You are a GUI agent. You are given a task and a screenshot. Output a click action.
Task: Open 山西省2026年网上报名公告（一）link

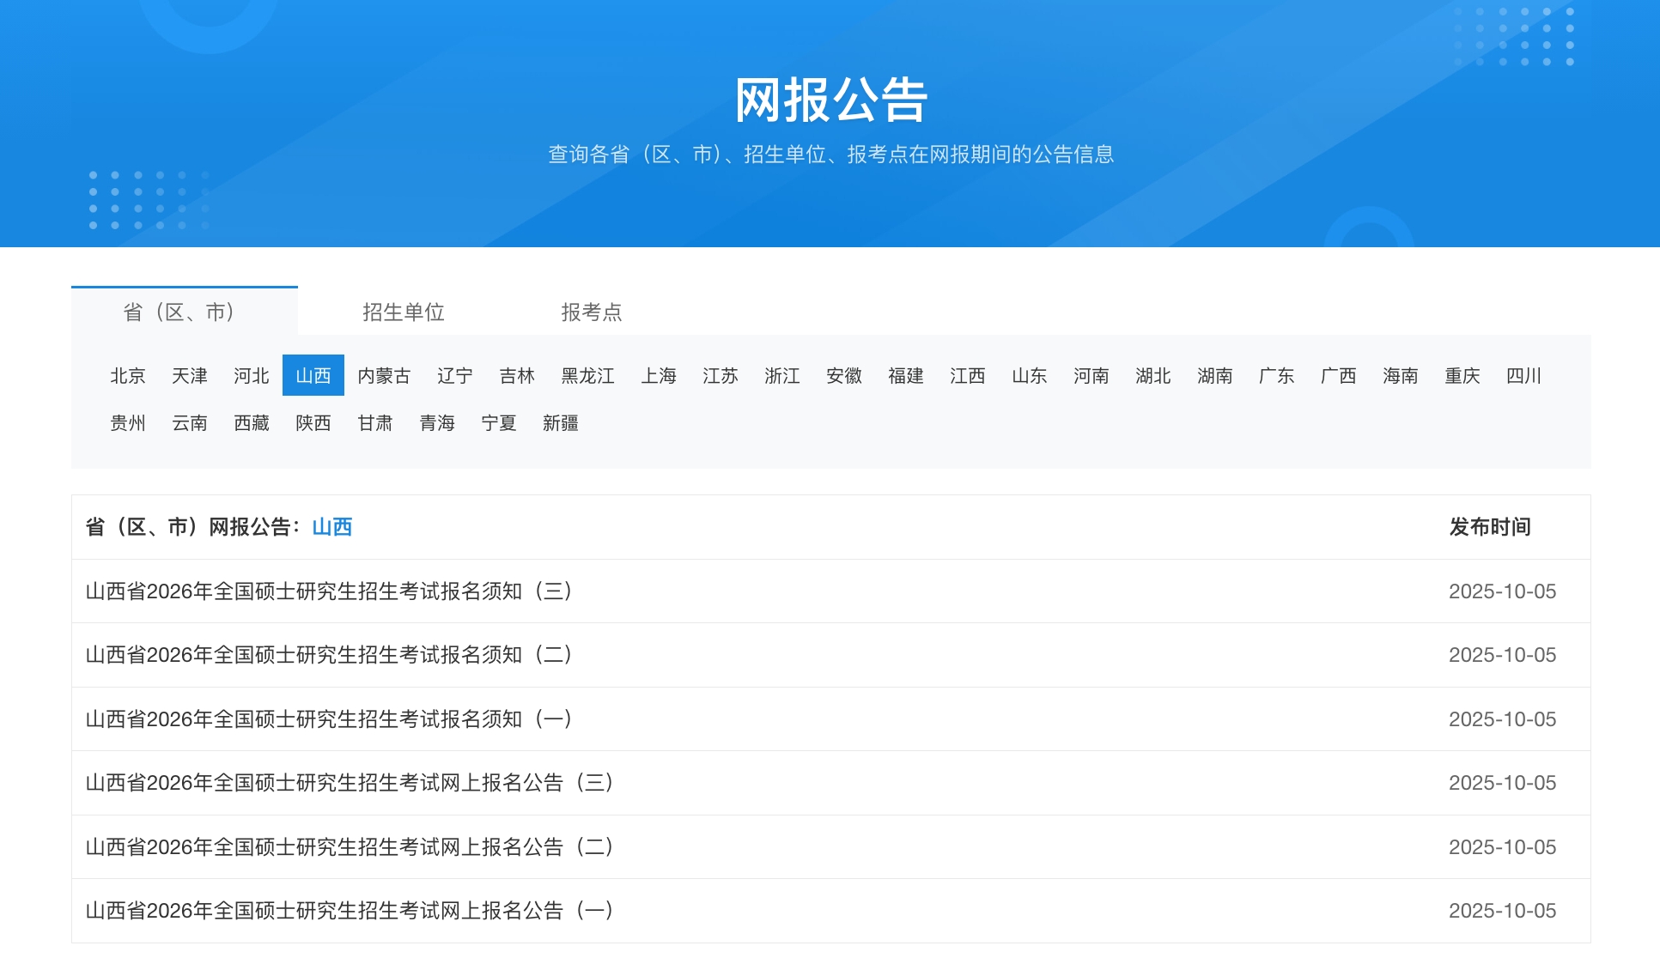[350, 911]
